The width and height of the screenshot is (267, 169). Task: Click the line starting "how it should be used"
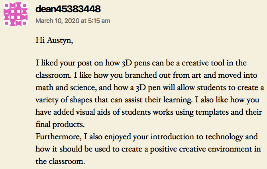(x=147, y=150)
